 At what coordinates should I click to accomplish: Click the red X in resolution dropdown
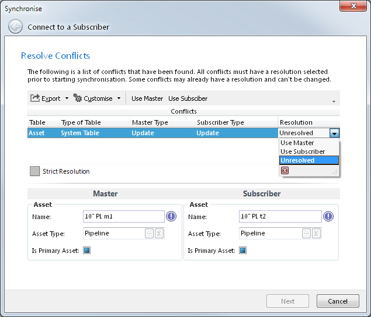[x=285, y=171]
